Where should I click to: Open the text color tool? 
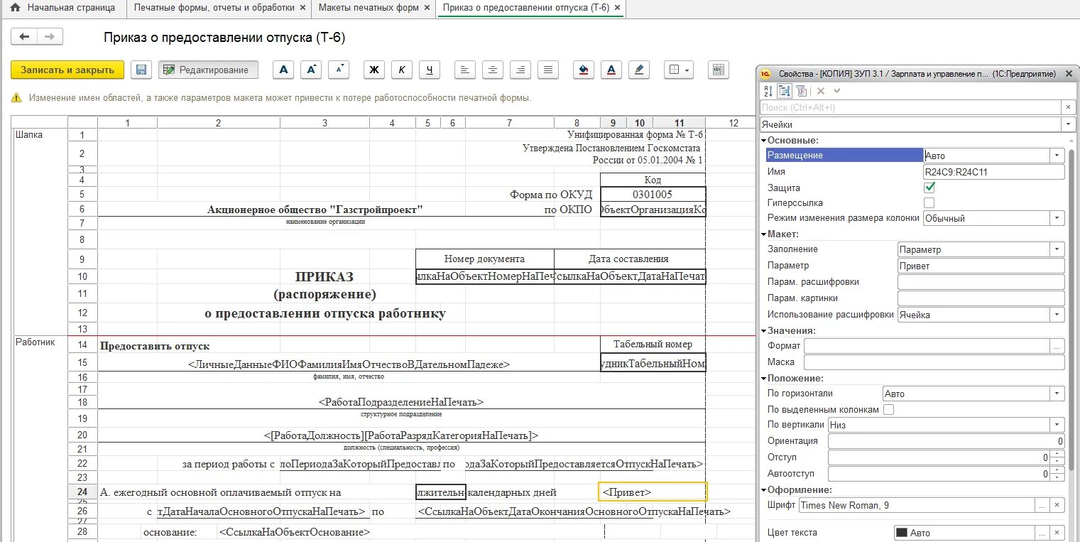tap(611, 70)
